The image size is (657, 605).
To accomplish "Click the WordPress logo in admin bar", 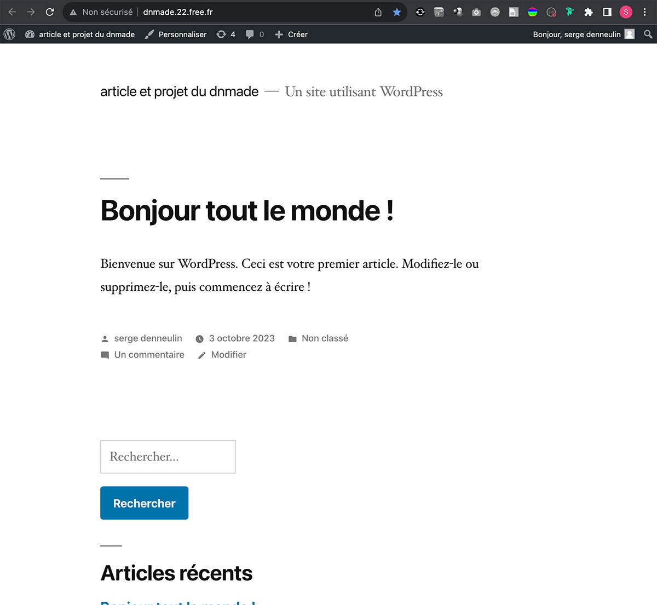I will click(9, 34).
